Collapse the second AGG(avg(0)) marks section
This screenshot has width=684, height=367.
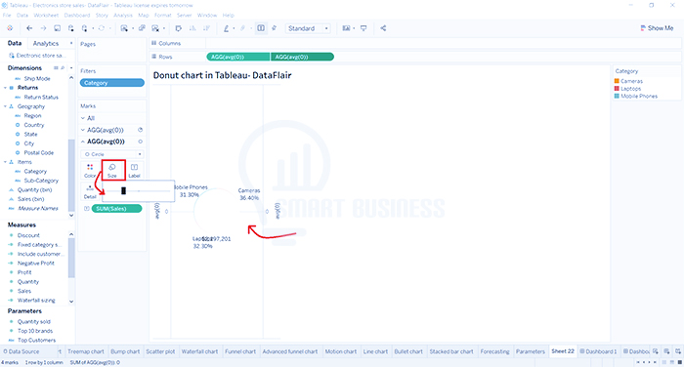83,142
